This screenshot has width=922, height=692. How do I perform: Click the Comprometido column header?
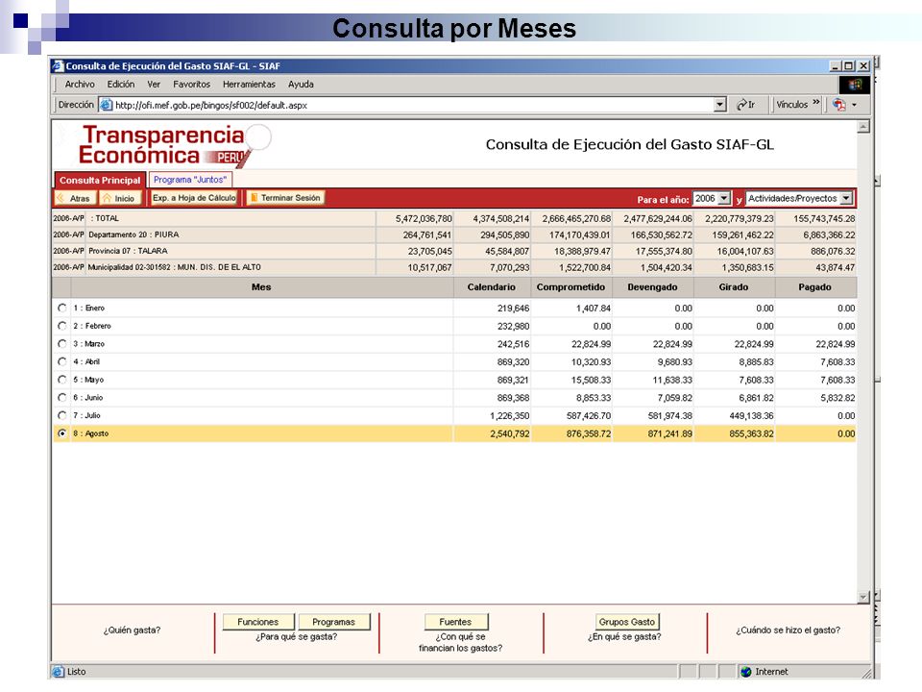tap(570, 287)
